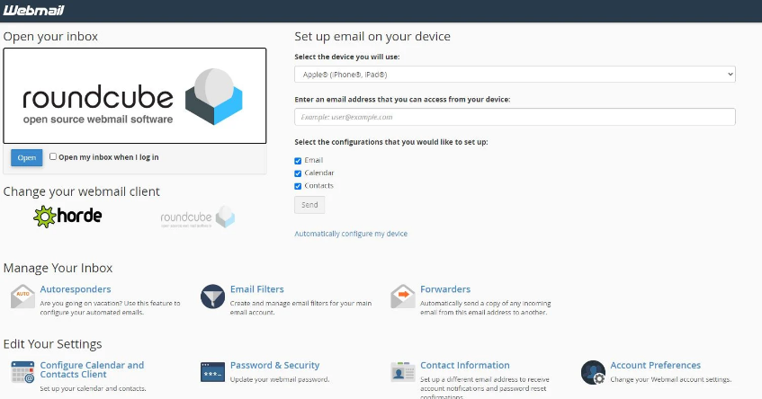Click the Autoresponders envelope icon
This screenshot has width=762, height=399.
pyautogui.click(x=23, y=296)
